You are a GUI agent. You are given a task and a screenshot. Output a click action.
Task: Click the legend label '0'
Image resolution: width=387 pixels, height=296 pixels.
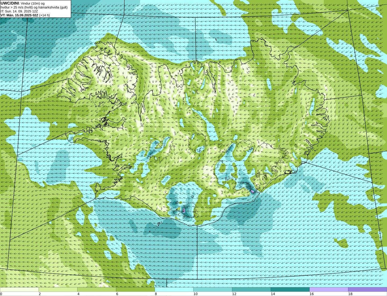coord(1,294)
